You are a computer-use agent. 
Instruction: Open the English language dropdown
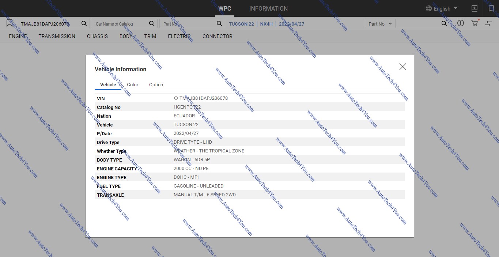(x=442, y=8)
